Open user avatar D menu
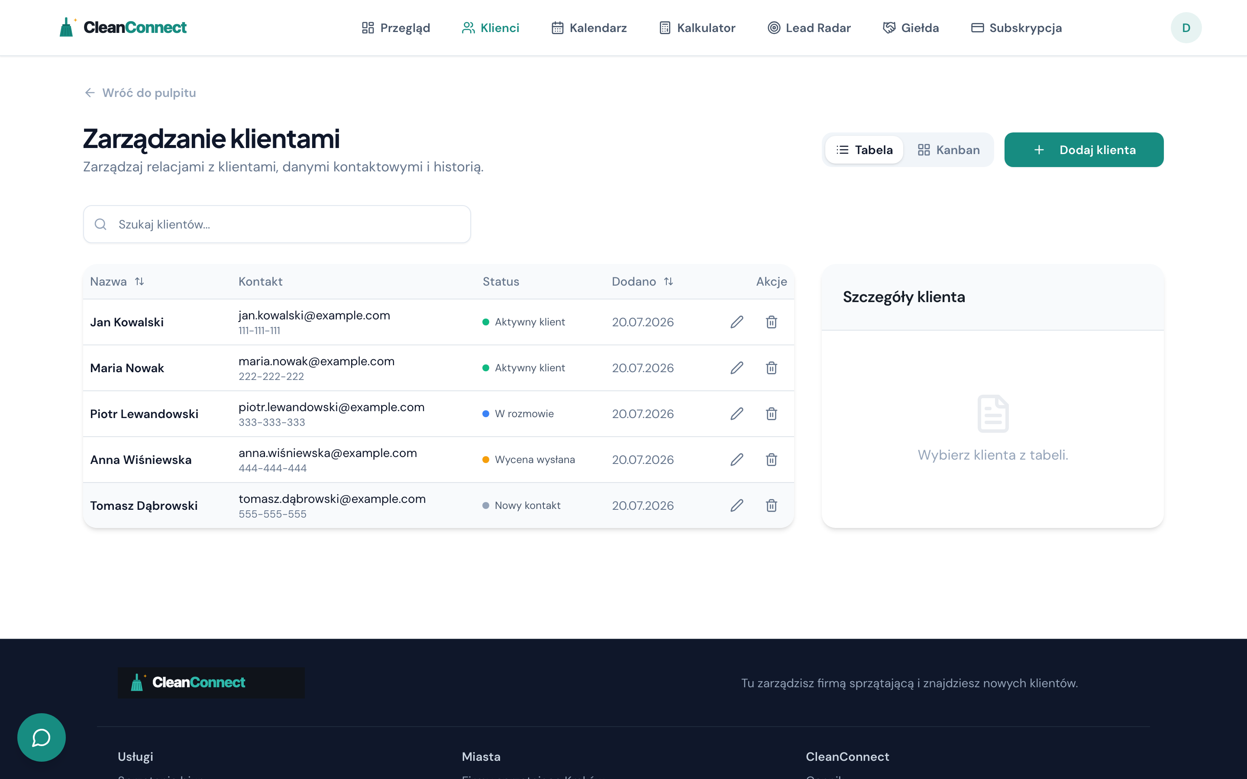The image size is (1247, 779). click(1186, 28)
